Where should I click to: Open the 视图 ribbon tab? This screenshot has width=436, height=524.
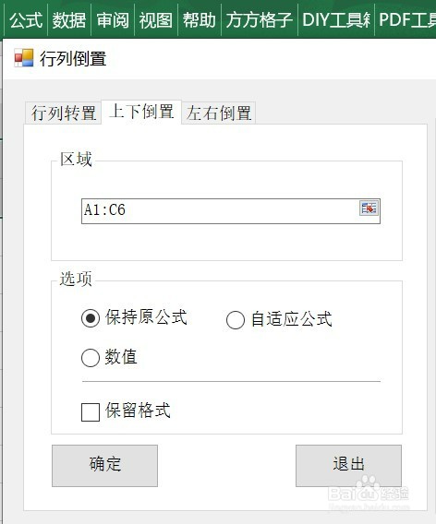[x=156, y=20]
